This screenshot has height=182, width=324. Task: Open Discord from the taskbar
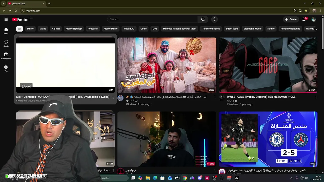[x=200, y=178]
